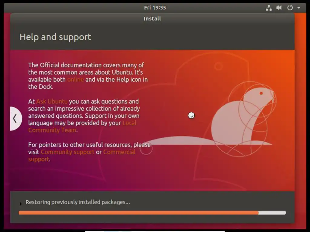310x232 pixels.
Task: Open the Commercial support link
Action: point(82,156)
